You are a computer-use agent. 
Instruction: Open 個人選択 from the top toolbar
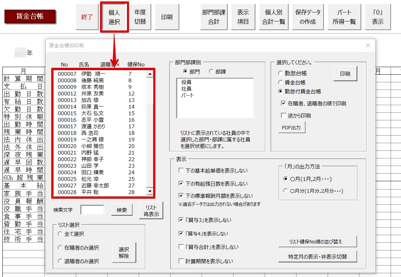pos(114,17)
